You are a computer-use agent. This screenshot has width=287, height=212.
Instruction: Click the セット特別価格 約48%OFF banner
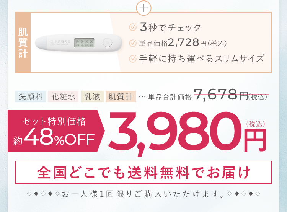pos(56,130)
